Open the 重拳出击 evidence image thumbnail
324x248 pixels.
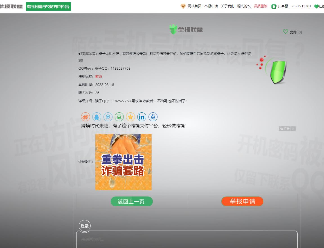click(x=123, y=162)
